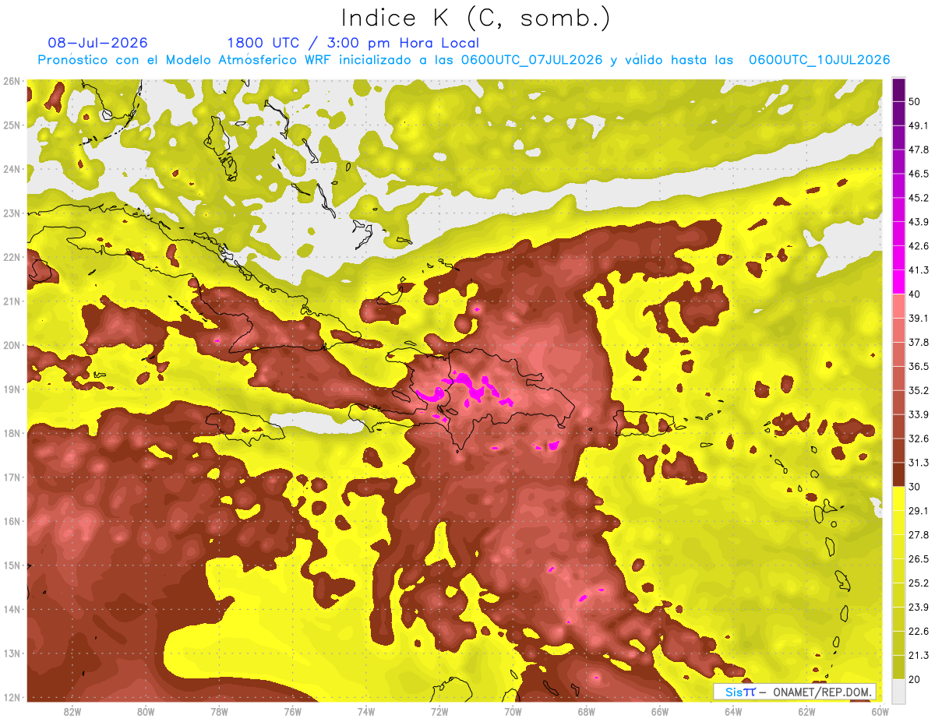Pick the dark brown swatch between 30 and 31.3
Screen dimensions: 935x722
click(898, 474)
